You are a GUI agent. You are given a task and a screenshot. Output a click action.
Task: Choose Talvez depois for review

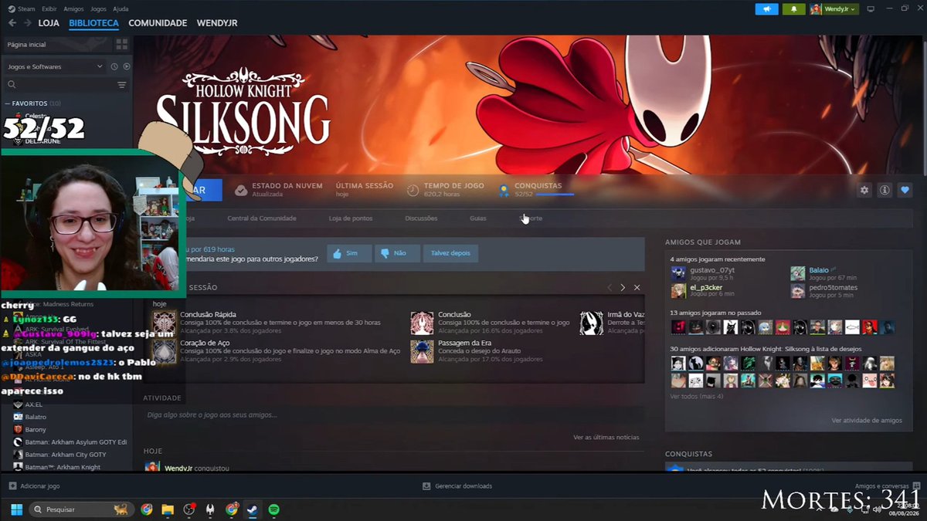pyautogui.click(x=450, y=253)
